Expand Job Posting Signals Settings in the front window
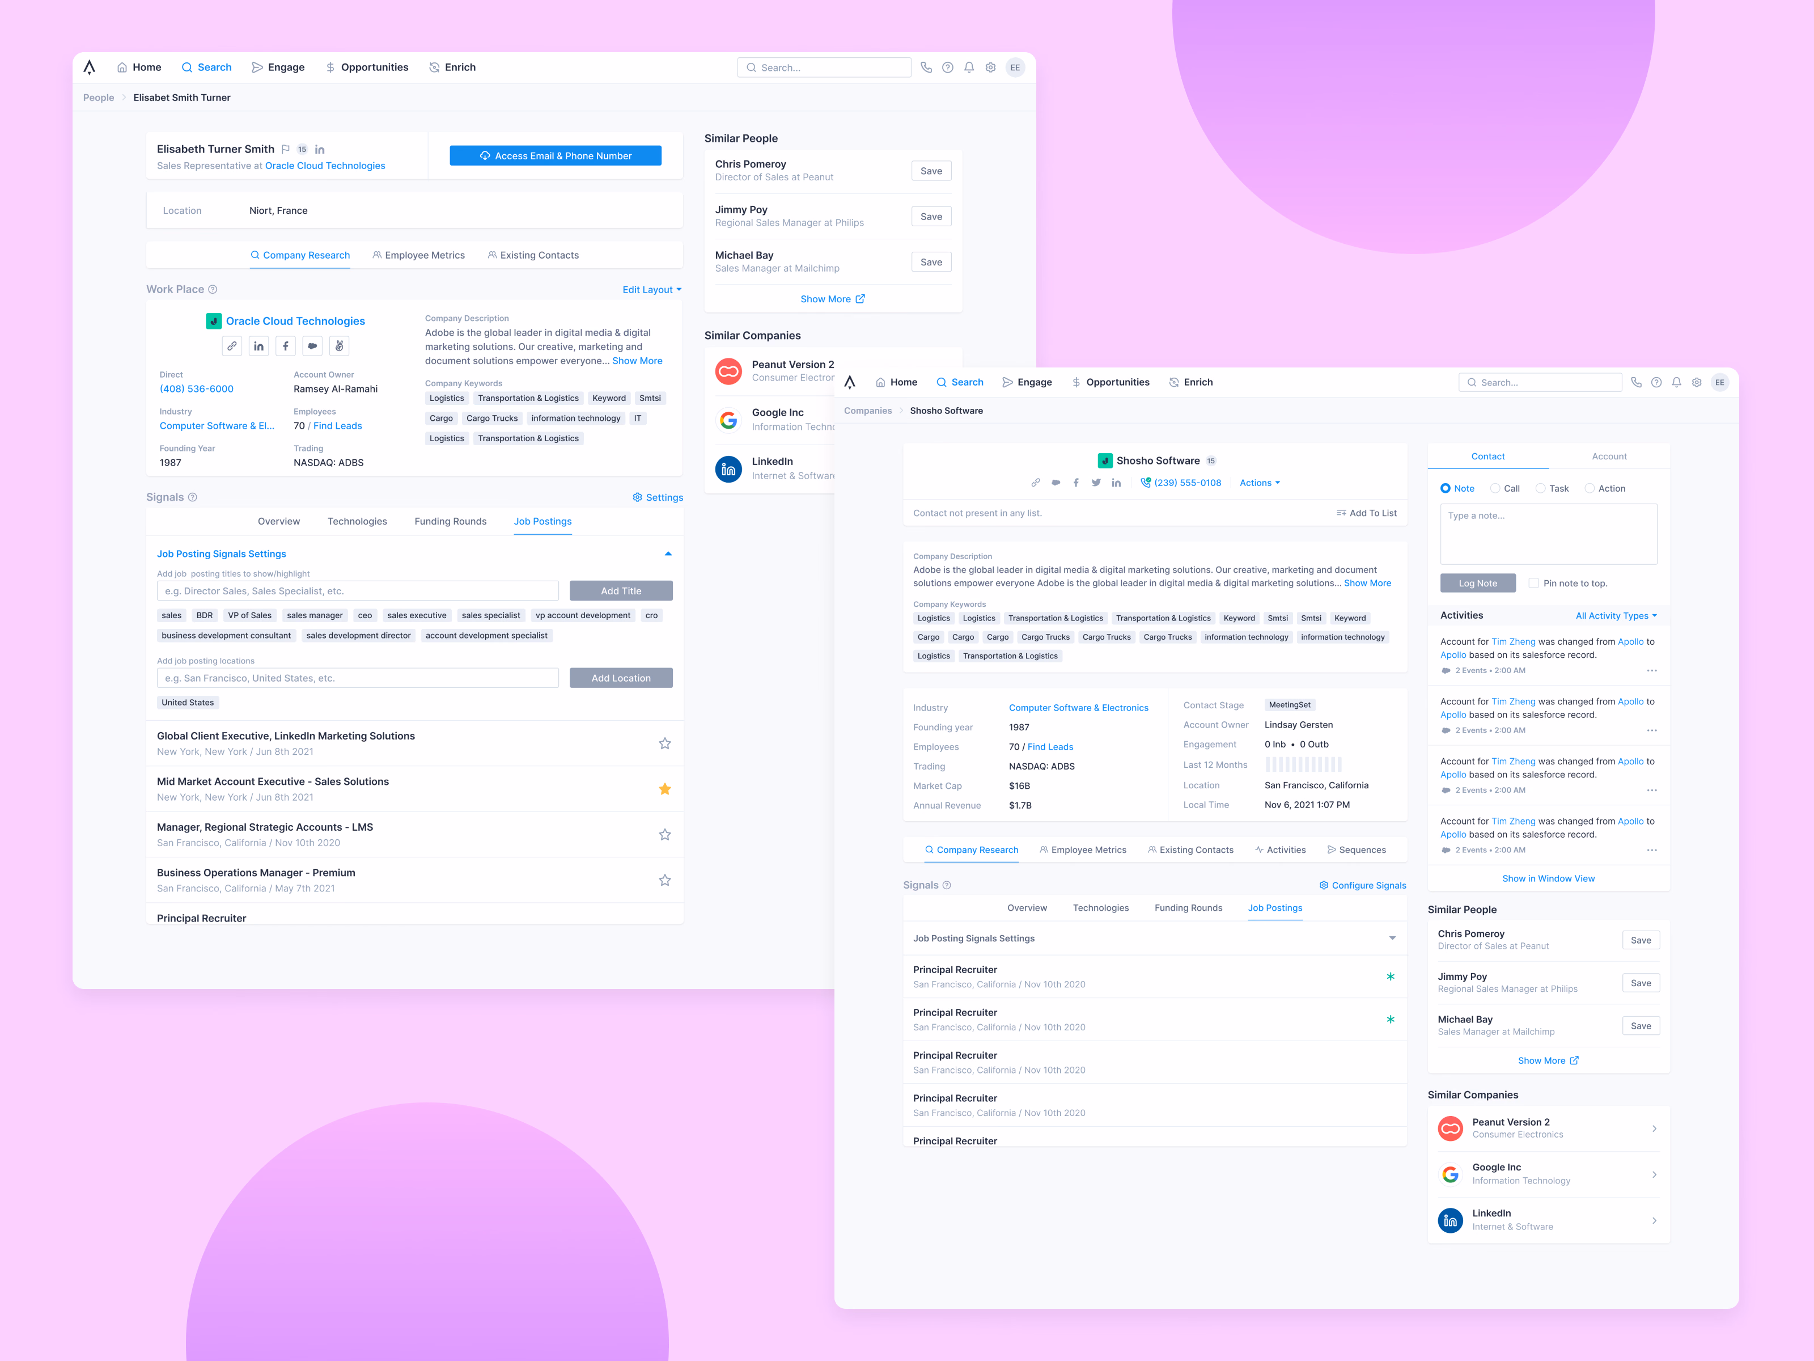 [1392, 939]
